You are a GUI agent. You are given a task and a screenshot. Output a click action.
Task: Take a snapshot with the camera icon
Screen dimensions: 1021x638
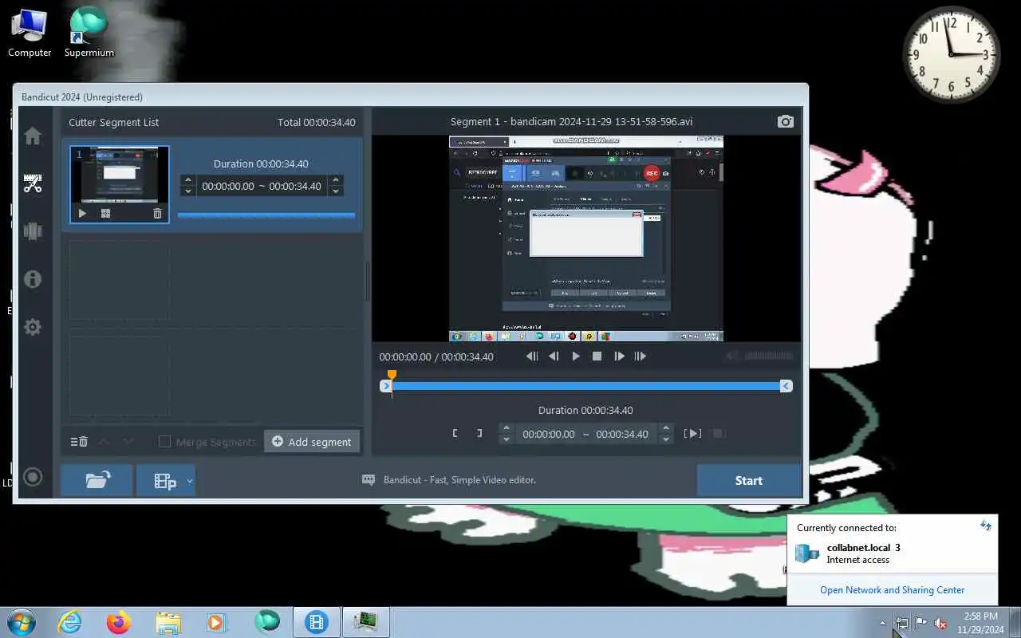click(786, 121)
